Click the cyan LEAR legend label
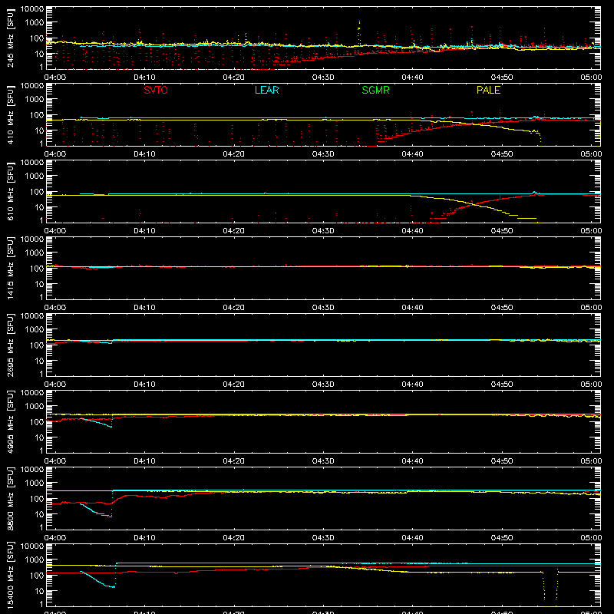This screenshot has height=614, width=614. 266,90
